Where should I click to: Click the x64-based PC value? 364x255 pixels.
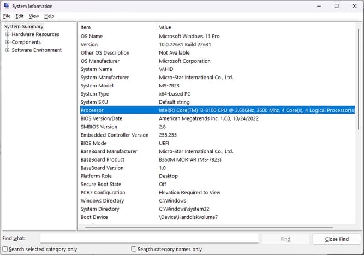[175, 94]
